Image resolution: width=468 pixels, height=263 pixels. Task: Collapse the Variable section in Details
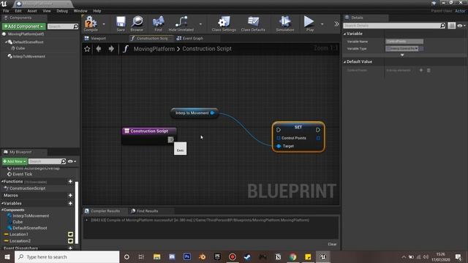pyautogui.click(x=344, y=34)
